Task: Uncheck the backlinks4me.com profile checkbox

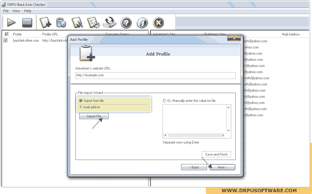Action: coord(6,41)
